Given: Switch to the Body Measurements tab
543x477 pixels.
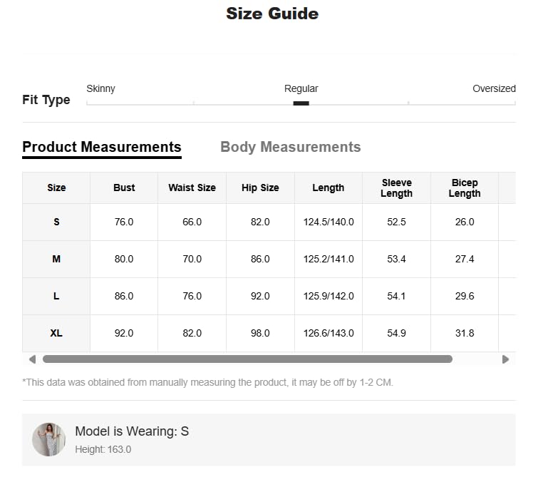Looking at the screenshot, I should click(290, 147).
